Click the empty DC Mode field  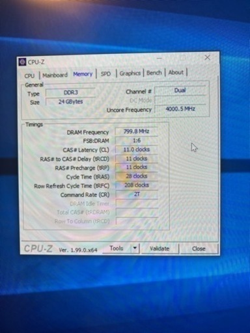(180, 100)
